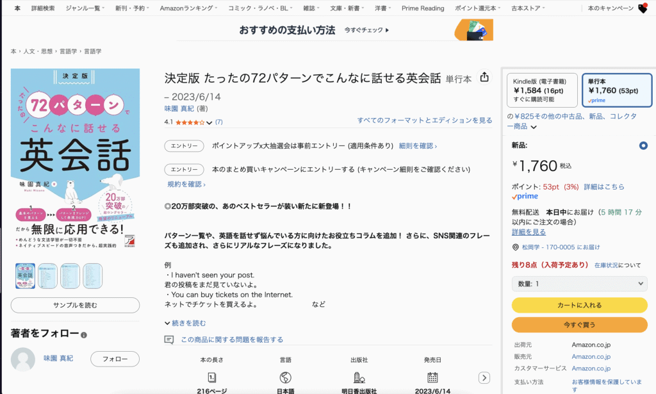Click the author link 味園 真紀 under title
The image size is (656, 394).
click(179, 109)
